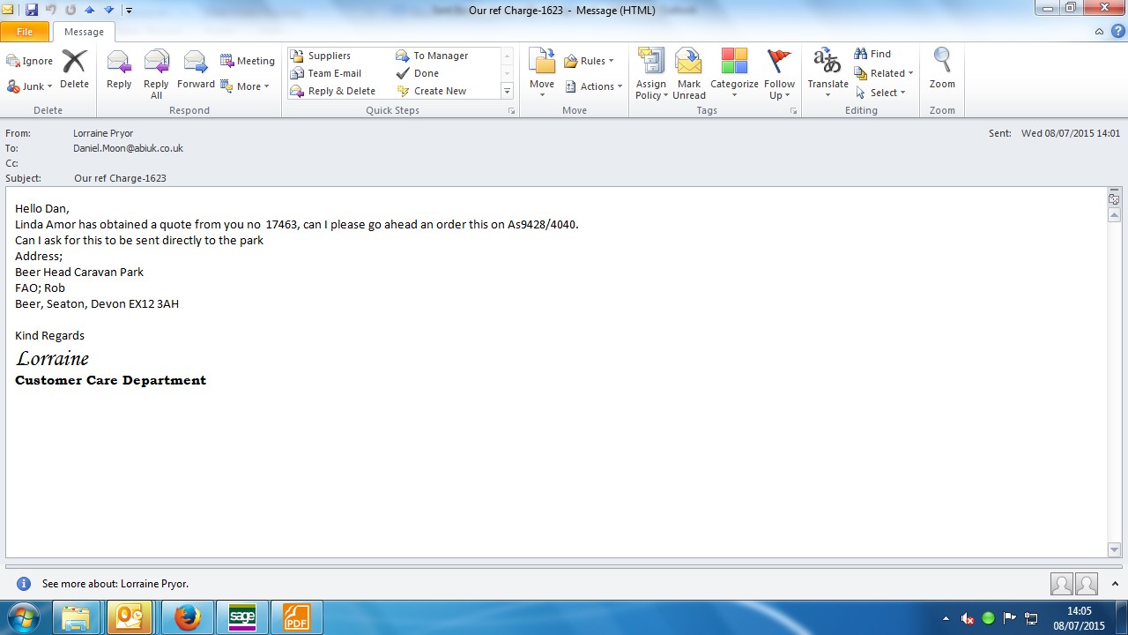The width and height of the screenshot is (1128, 635).
Task: Mark the message as Unread
Action: [x=688, y=72]
